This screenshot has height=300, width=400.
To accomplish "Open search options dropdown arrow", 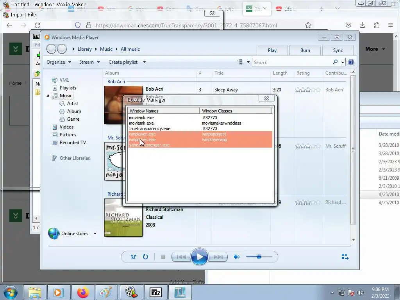I will pyautogui.click(x=343, y=62).
